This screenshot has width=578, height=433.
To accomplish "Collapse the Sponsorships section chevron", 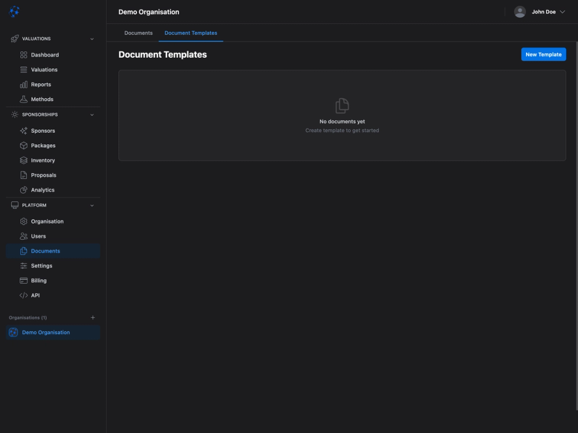I will [91, 114].
